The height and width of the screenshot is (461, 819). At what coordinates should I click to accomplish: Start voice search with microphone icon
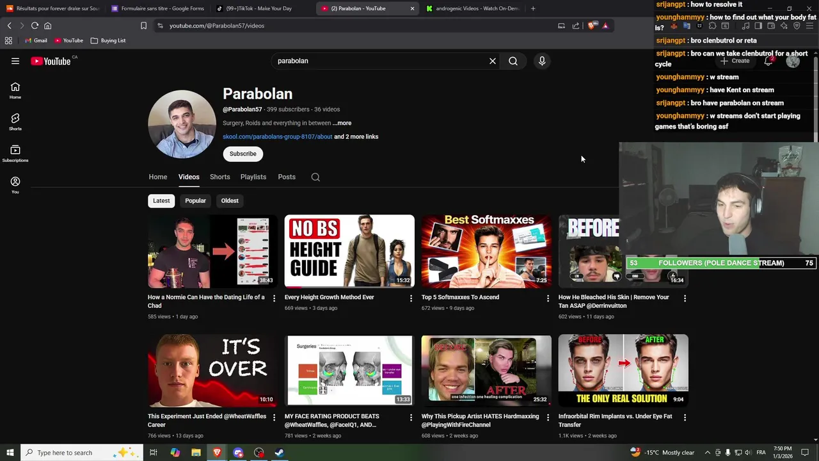coord(542,61)
